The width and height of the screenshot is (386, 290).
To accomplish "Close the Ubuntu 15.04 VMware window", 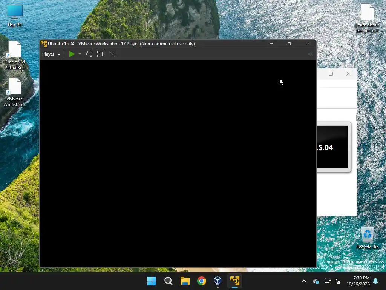I will point(307,44).
